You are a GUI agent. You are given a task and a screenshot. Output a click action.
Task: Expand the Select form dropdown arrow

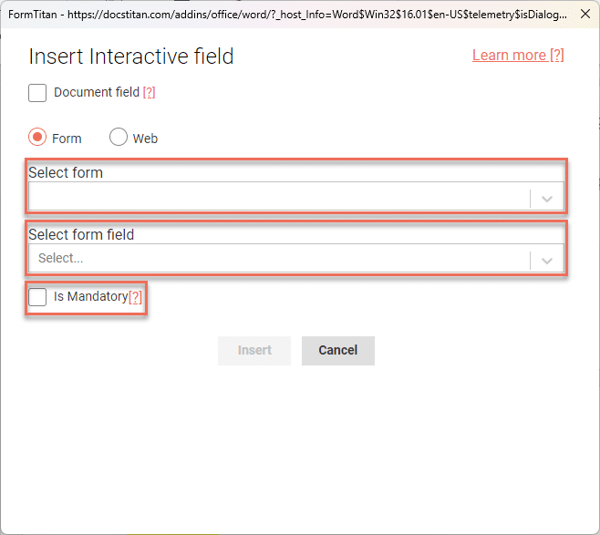[547, 198]
